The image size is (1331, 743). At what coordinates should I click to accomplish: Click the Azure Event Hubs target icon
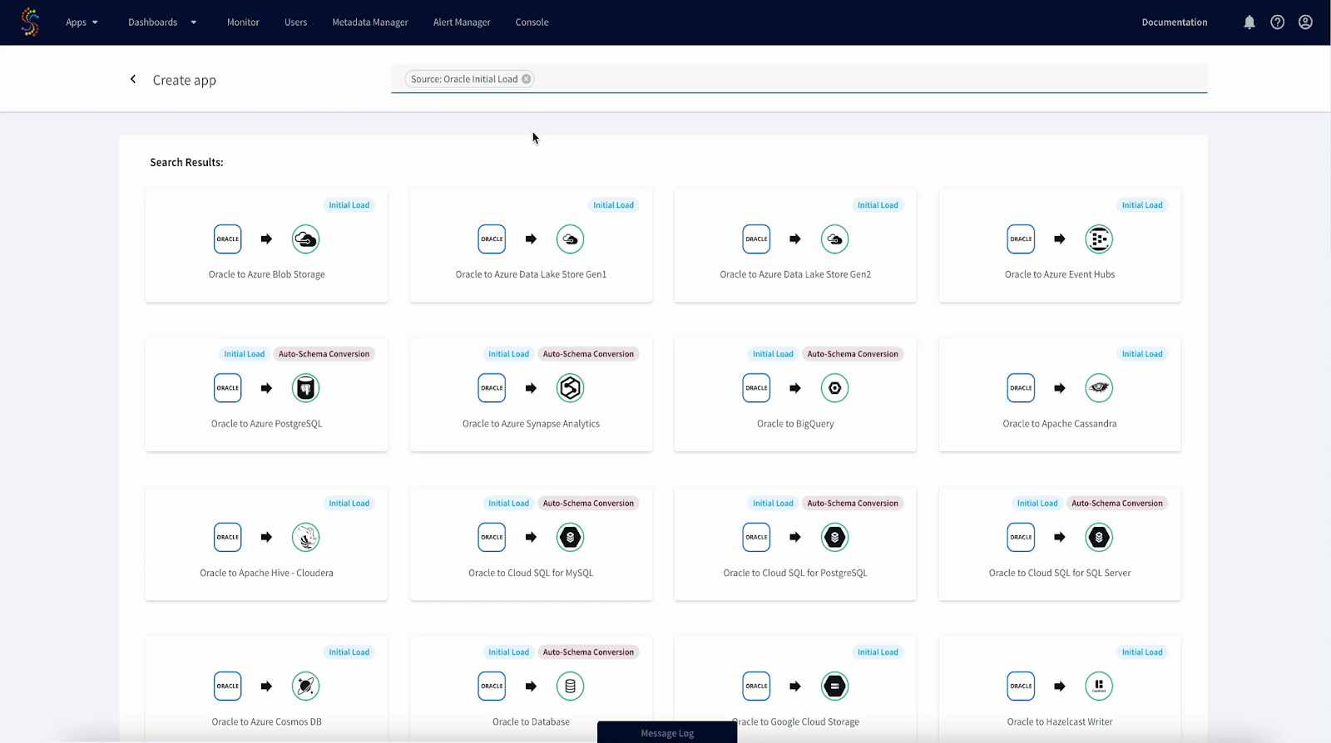click(1100, 239)
